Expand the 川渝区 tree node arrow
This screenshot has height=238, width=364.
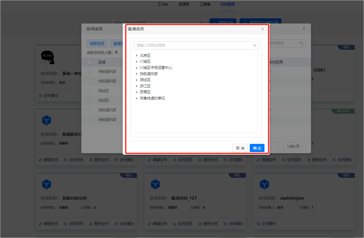(137, 62)
